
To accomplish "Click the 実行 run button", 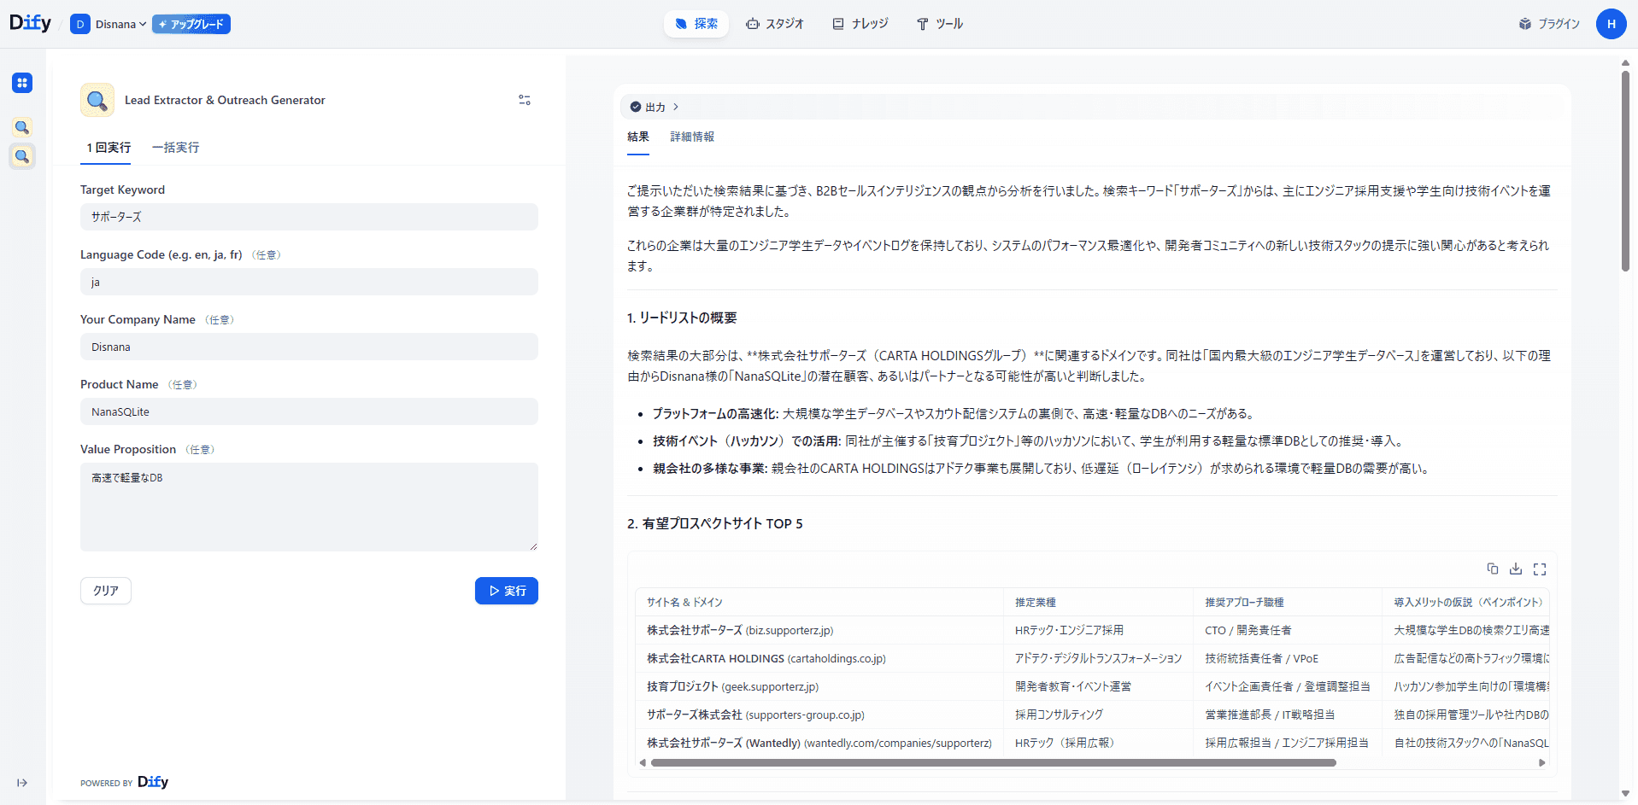I will [507, 591].
